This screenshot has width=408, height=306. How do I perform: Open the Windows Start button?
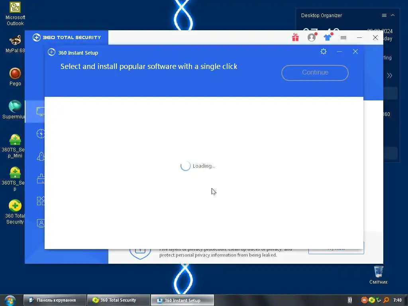[10, 300]
